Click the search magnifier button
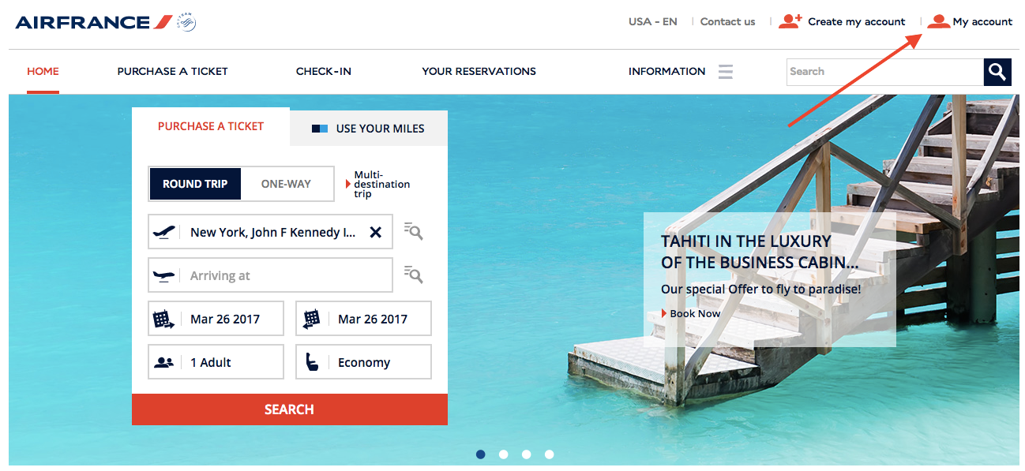This screenshot has width=1025, height=471. pos(997,72)
